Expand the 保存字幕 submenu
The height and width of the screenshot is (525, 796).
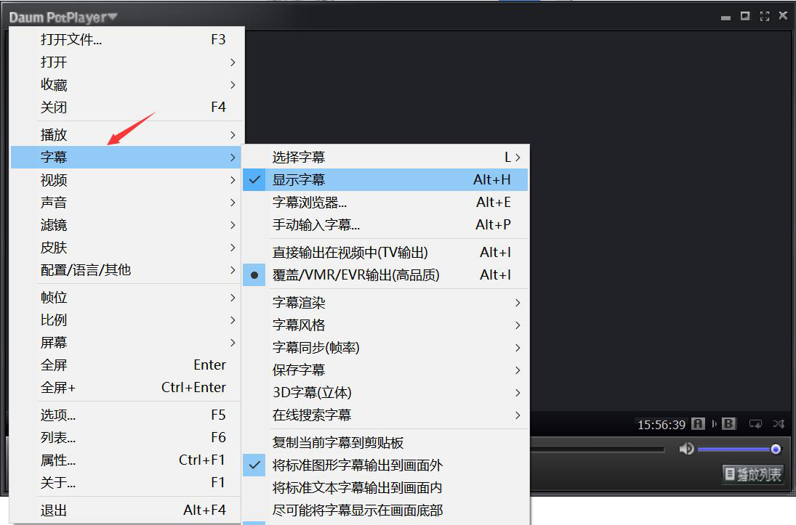pos(385,370)
